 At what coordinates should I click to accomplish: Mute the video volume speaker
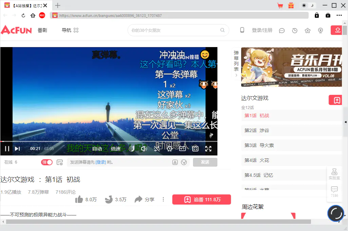[144, 149]
